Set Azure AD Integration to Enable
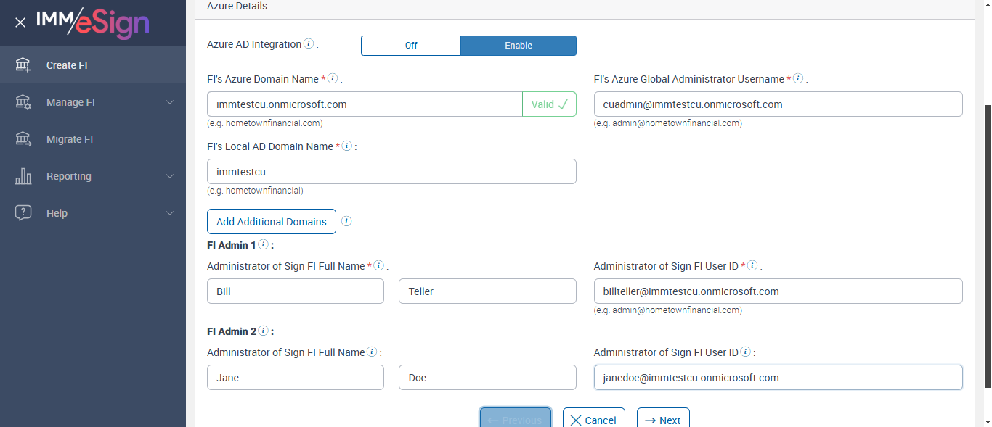Image resolution: width=992 pixels, height=427 pixels. pos(519,46)
